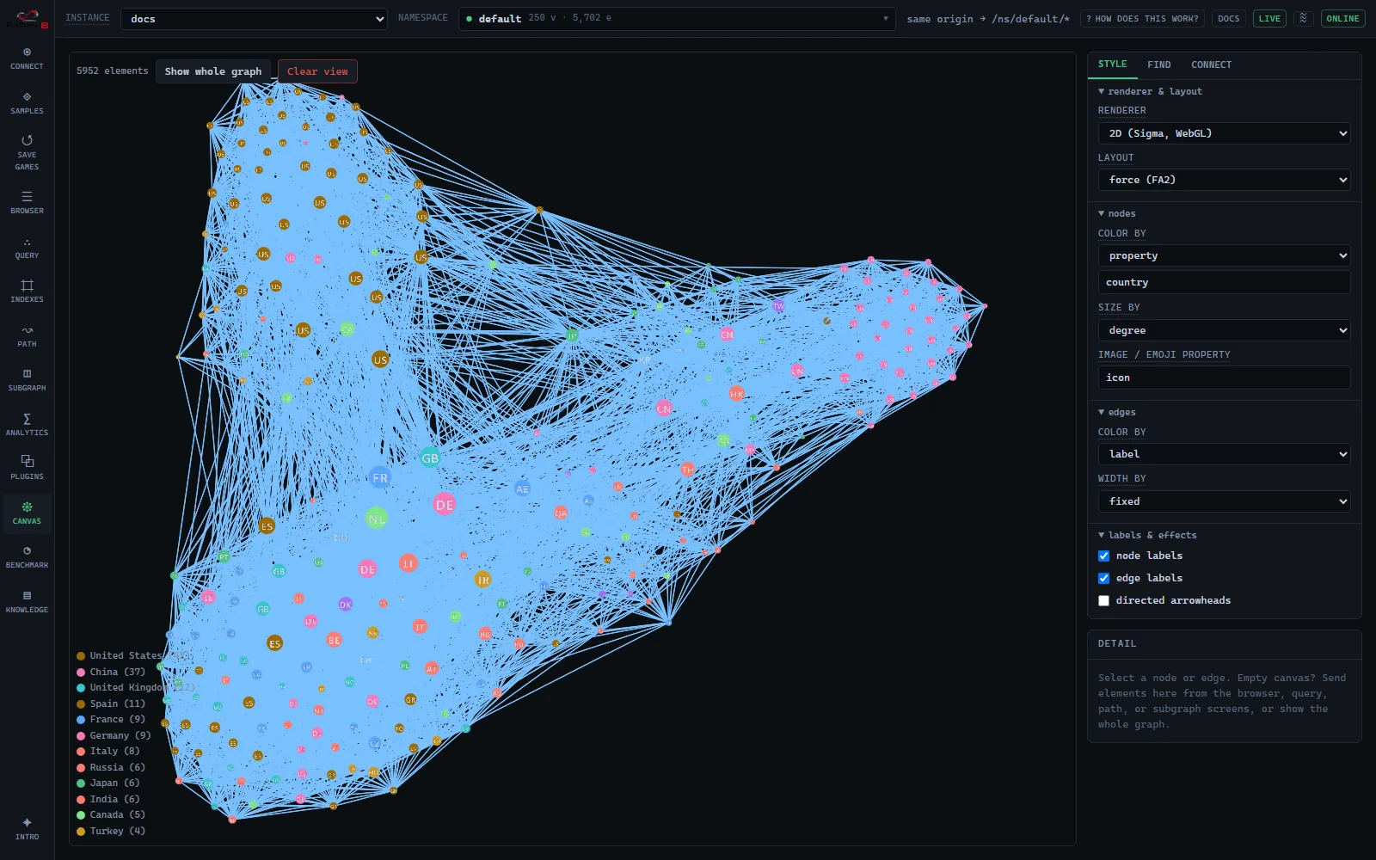Open the Namespace dropdown showing default

point(677,18)
